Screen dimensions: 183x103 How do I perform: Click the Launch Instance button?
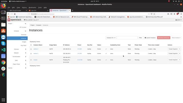tap(150, 38)
